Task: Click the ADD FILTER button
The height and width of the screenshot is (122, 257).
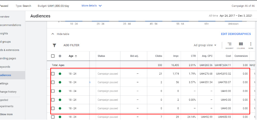Action: pos(71,45)
